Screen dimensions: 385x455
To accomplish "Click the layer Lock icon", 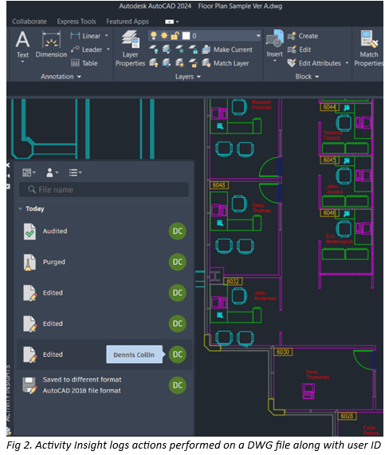I will (x=193, y=49).
